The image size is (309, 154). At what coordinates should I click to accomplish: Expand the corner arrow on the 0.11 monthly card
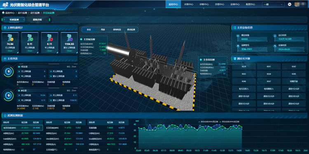click(x=37, y=52)
